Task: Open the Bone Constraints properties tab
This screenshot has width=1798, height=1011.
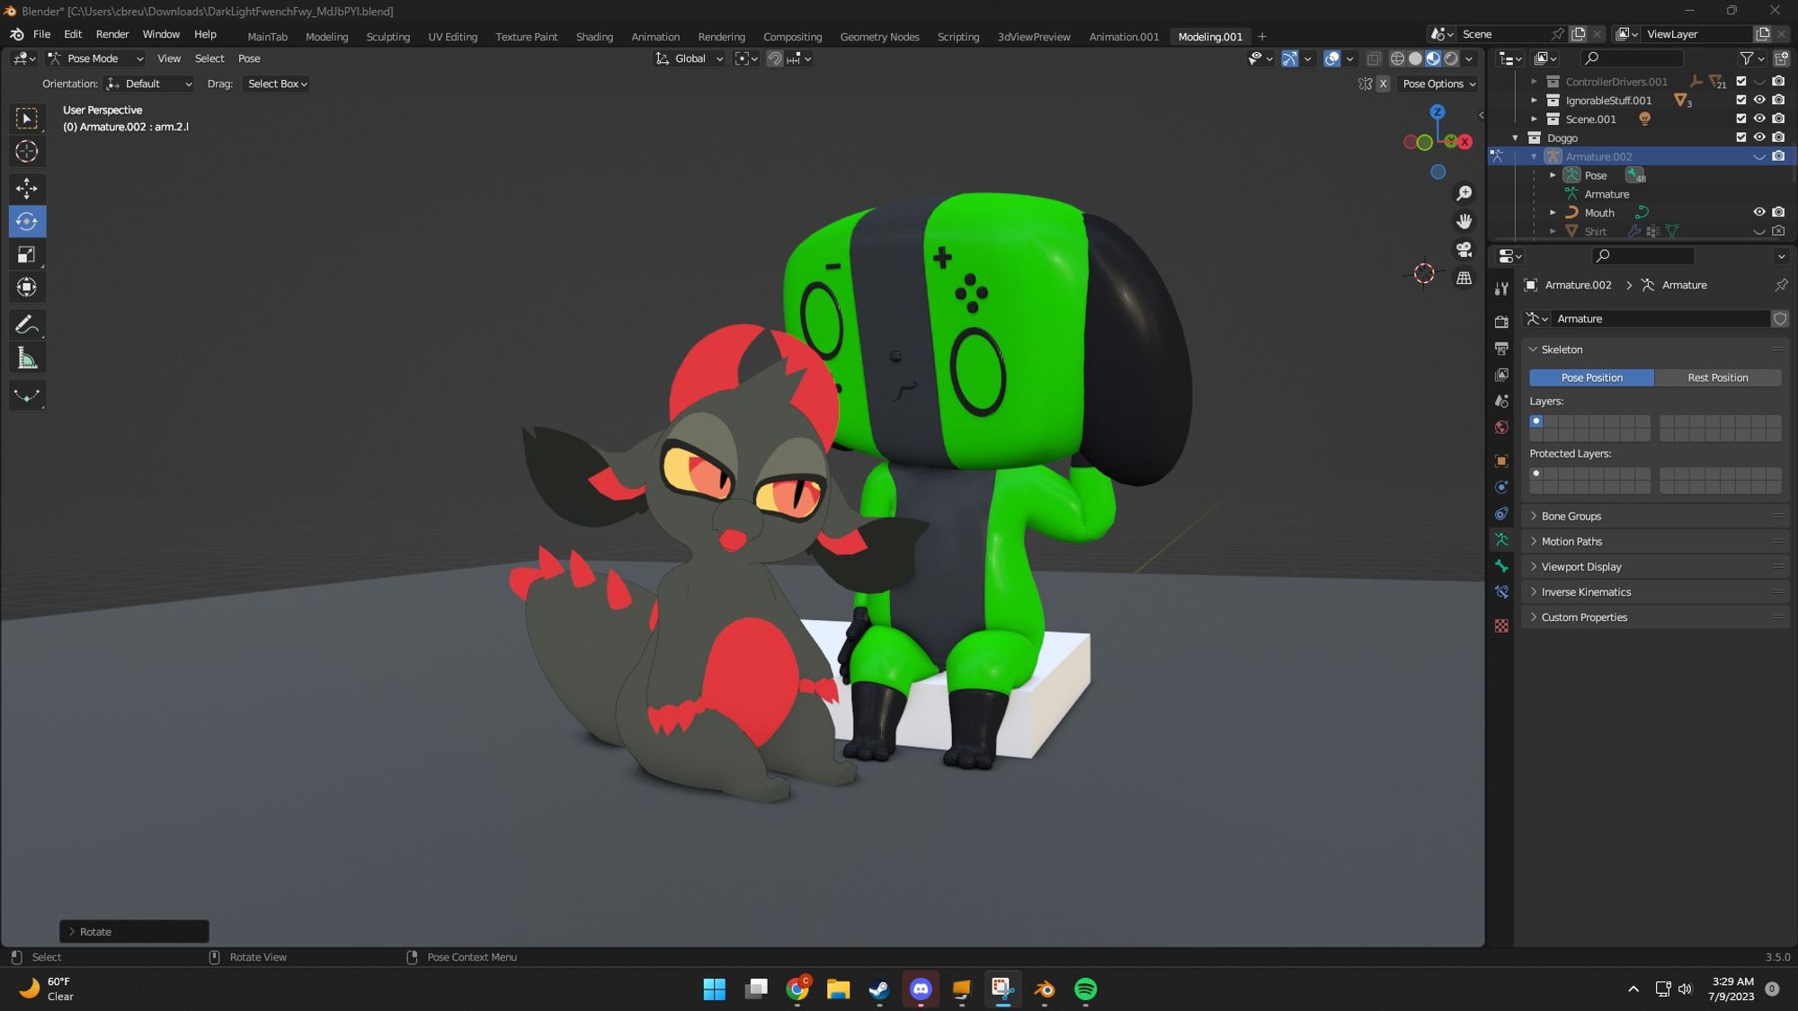Action: (x=1501, y=592)
